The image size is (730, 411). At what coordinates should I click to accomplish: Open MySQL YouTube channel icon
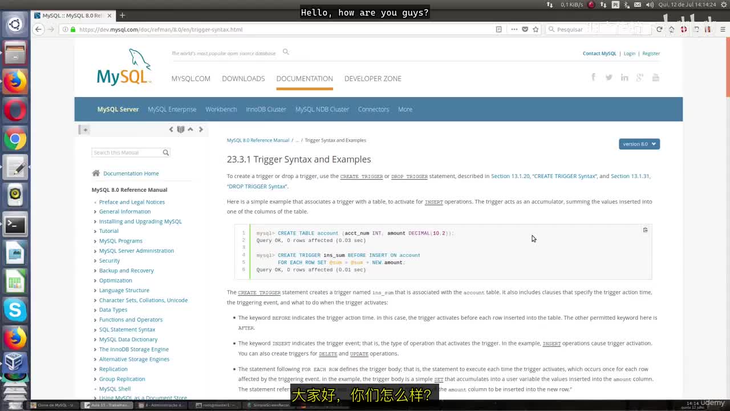(656, 77)
